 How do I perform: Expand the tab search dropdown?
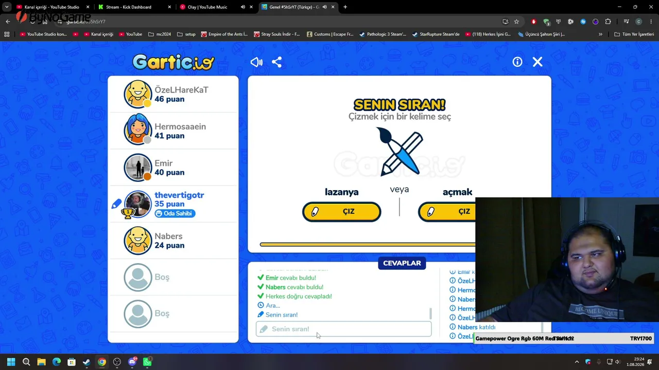click(7, 7)
